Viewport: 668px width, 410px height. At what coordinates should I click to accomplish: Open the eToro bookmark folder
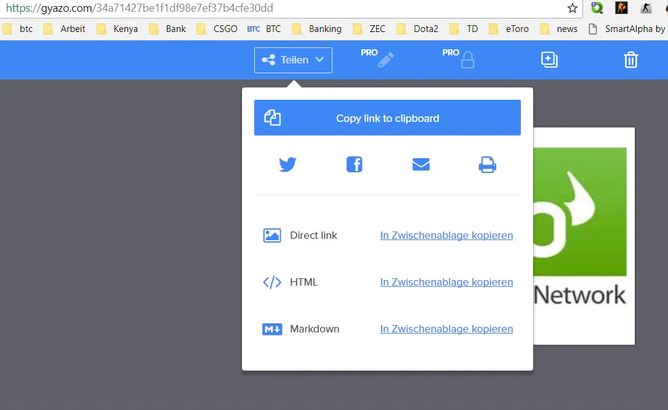(509, 28)
